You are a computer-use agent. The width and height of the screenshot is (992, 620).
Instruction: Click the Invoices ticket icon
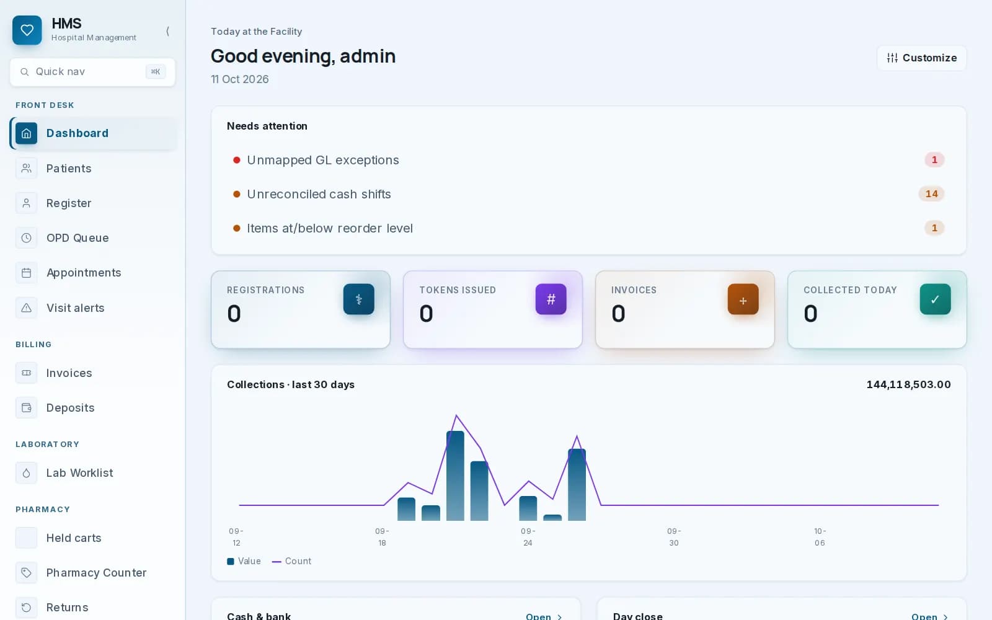(x=26, y=373)
